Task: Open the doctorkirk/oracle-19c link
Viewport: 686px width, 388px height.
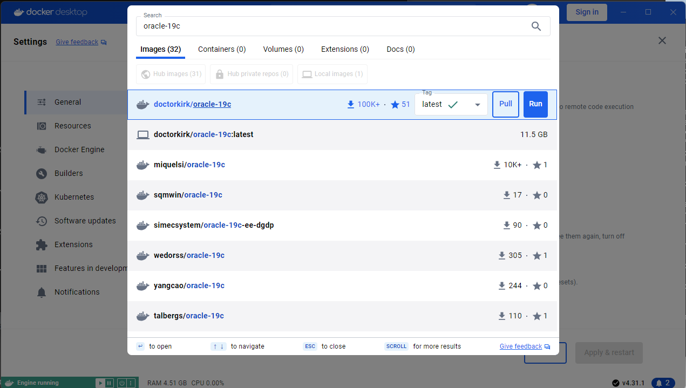Action: point(192,104)
